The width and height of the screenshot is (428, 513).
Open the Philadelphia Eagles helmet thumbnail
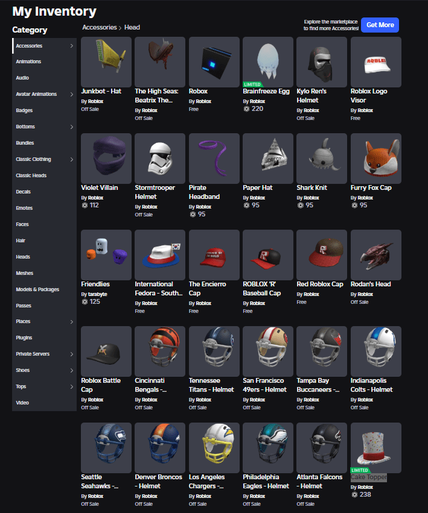point(268,448)
